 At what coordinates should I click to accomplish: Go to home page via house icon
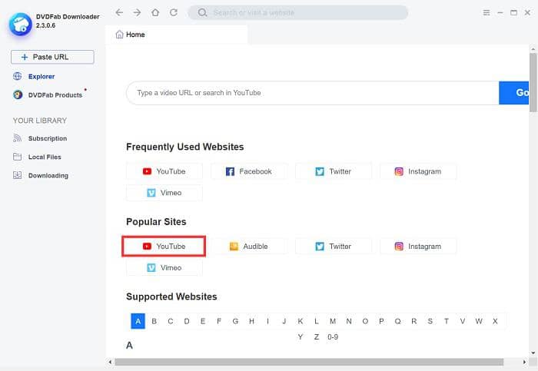[x=155, y=12]
